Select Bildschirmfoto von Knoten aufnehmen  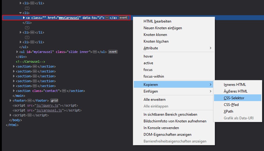[x=174, y=121]
